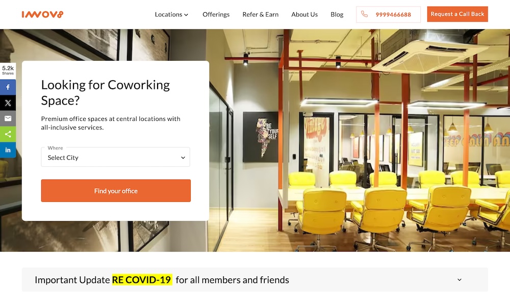Click the 5.2k Shares counter
The image size is (510, 306).
[8, 70]
